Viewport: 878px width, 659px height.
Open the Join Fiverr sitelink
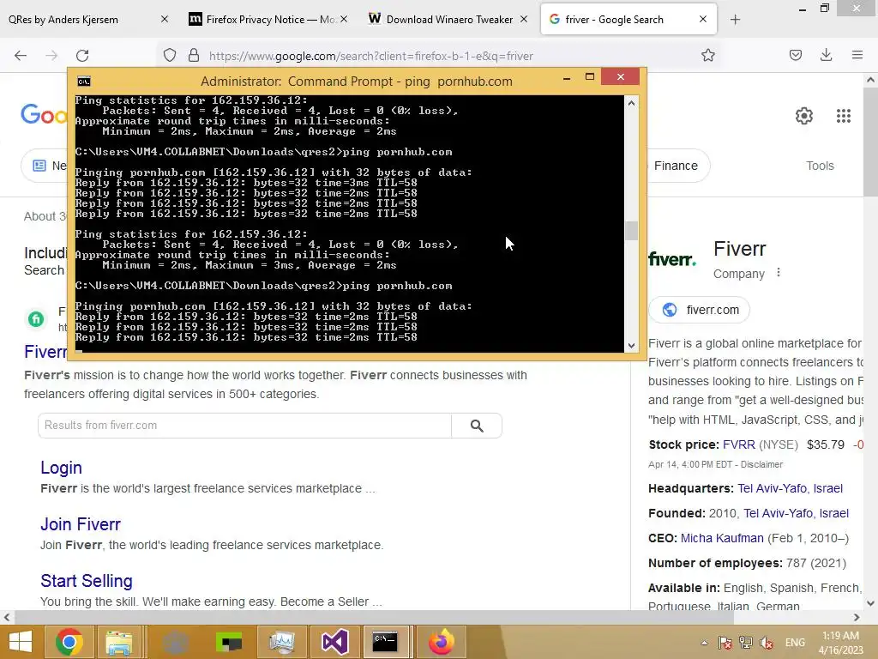click(80, 524)
